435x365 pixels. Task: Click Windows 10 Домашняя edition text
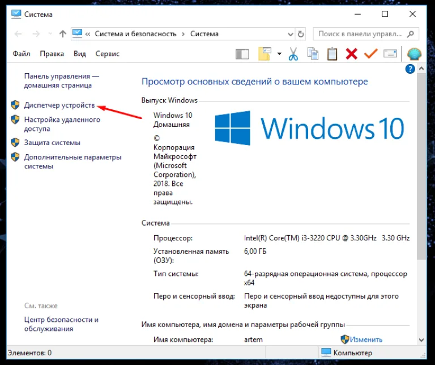(x=173, y=120)
